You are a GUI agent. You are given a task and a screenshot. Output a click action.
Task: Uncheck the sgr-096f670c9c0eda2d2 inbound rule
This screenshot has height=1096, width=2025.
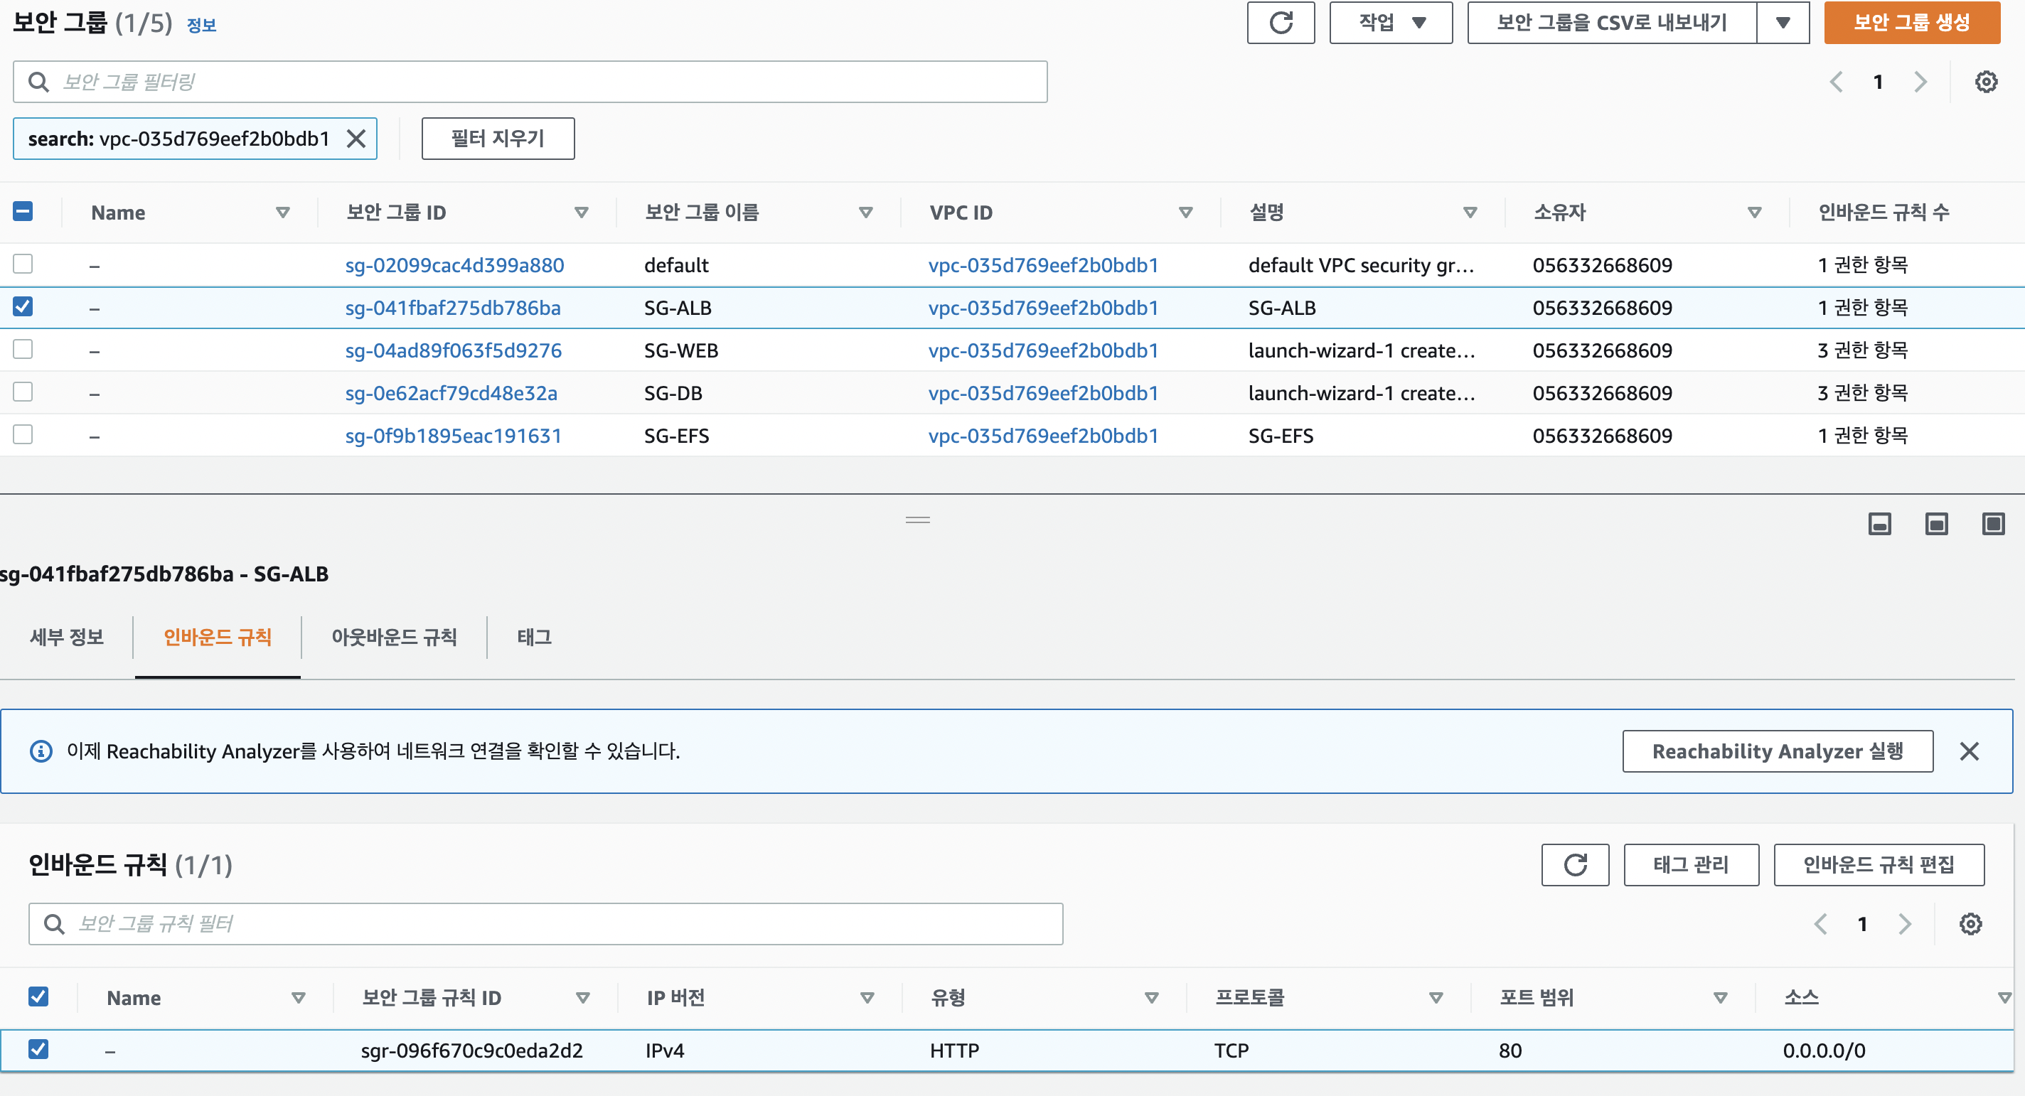[38, 1049]
